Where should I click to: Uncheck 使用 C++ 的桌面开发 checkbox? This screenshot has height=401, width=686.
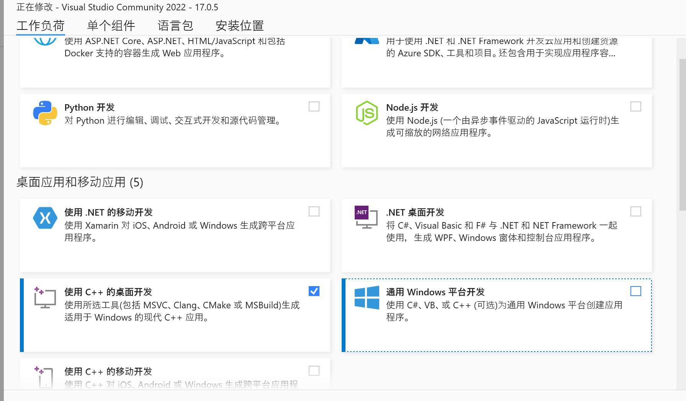(314, 291)
